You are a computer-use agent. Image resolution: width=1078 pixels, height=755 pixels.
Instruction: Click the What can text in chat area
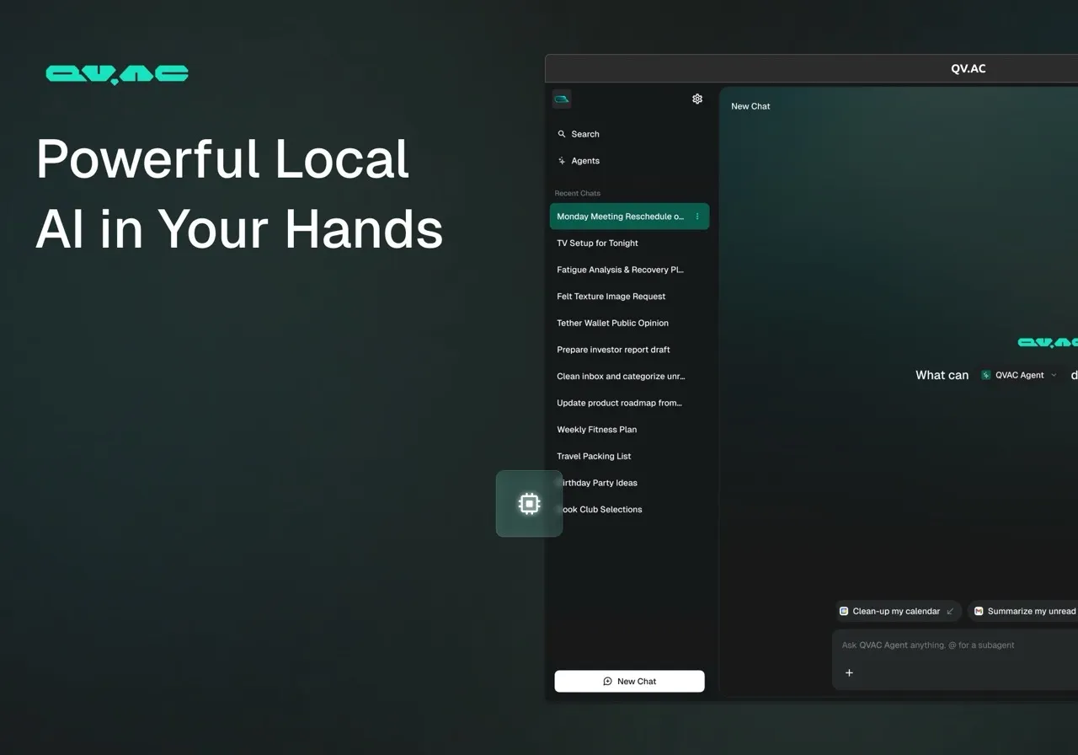tap(942, 375)
